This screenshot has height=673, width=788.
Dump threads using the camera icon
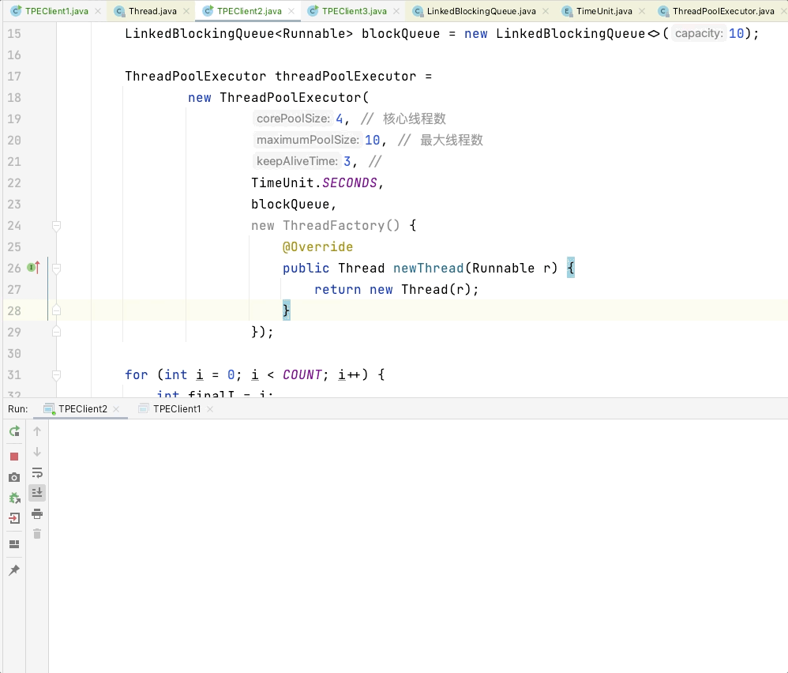[x=14, y=477]
